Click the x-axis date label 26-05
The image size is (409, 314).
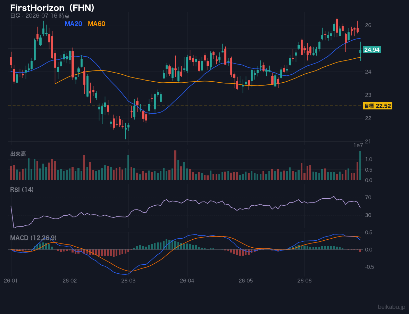coord(246,281)
